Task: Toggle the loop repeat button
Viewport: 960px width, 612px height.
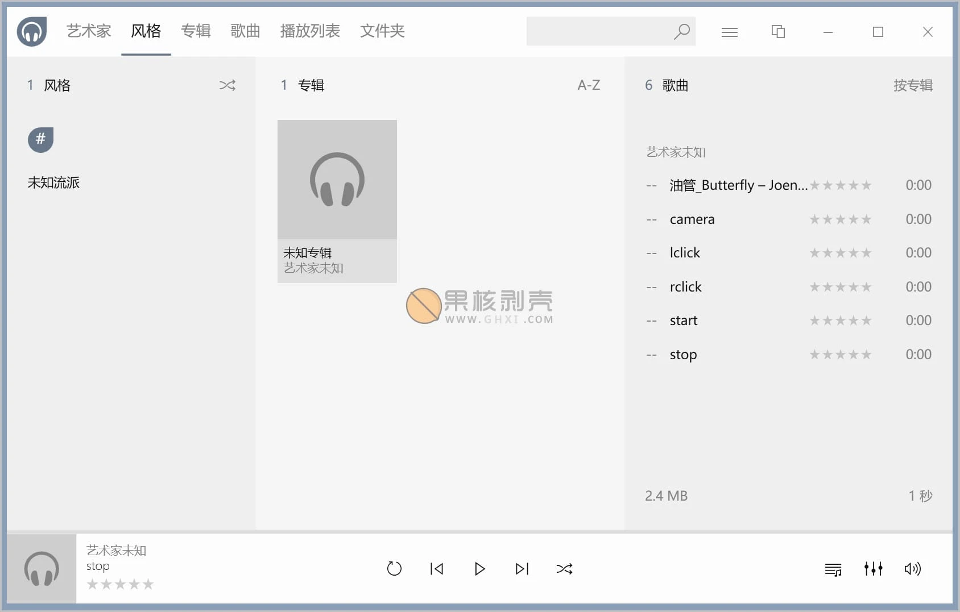Action: point(394,568)
